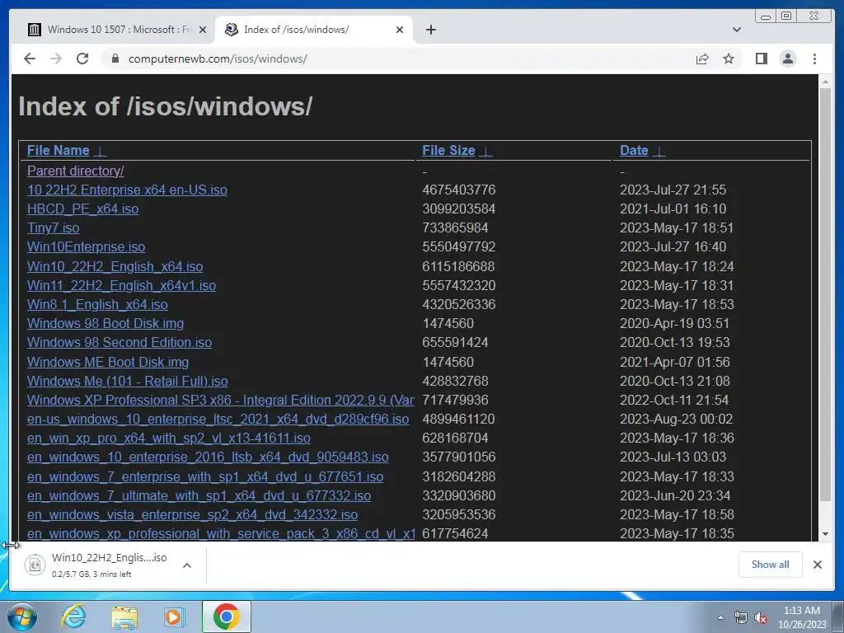844x633 pixels.
Task: Click the sort arrow beside File Size
Action: tap(485, 152)
